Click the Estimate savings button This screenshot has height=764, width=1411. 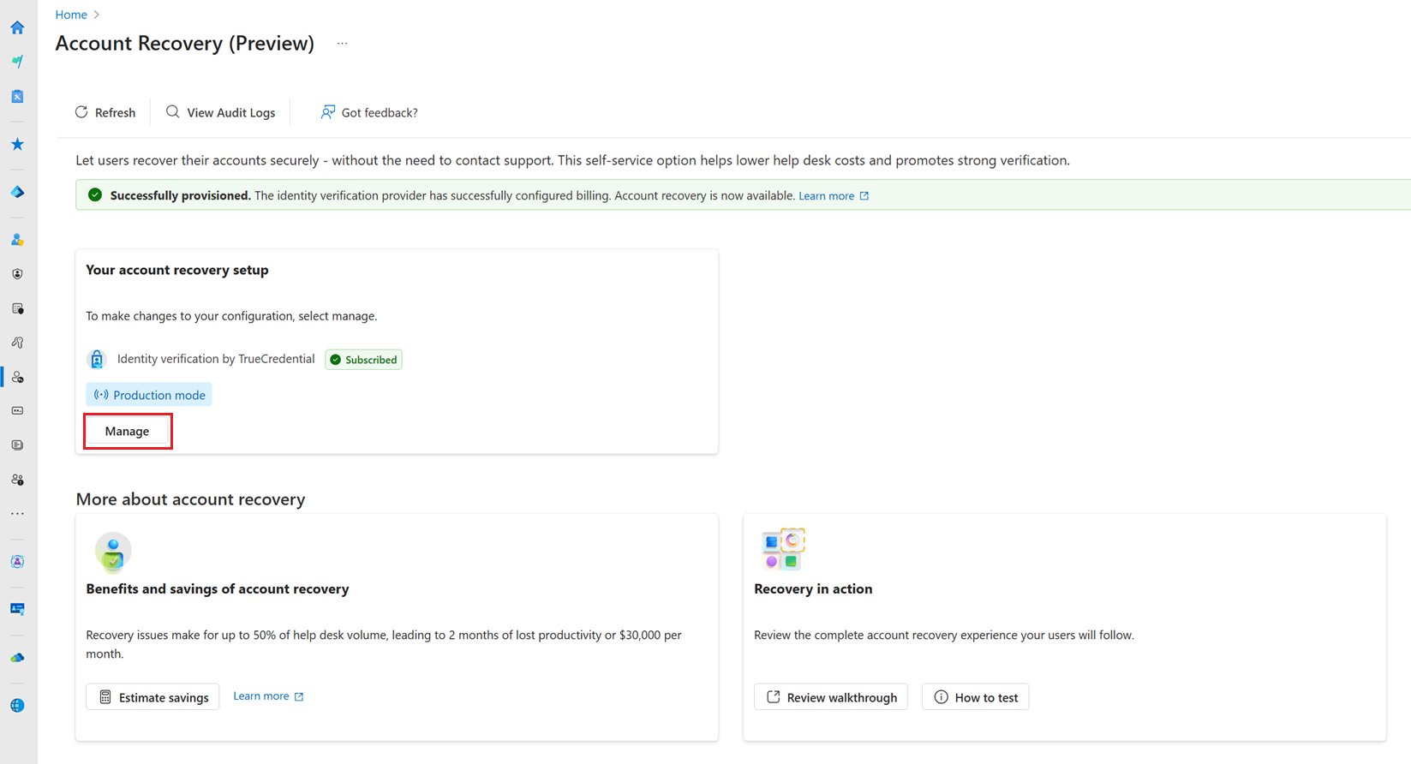(152, 697)
